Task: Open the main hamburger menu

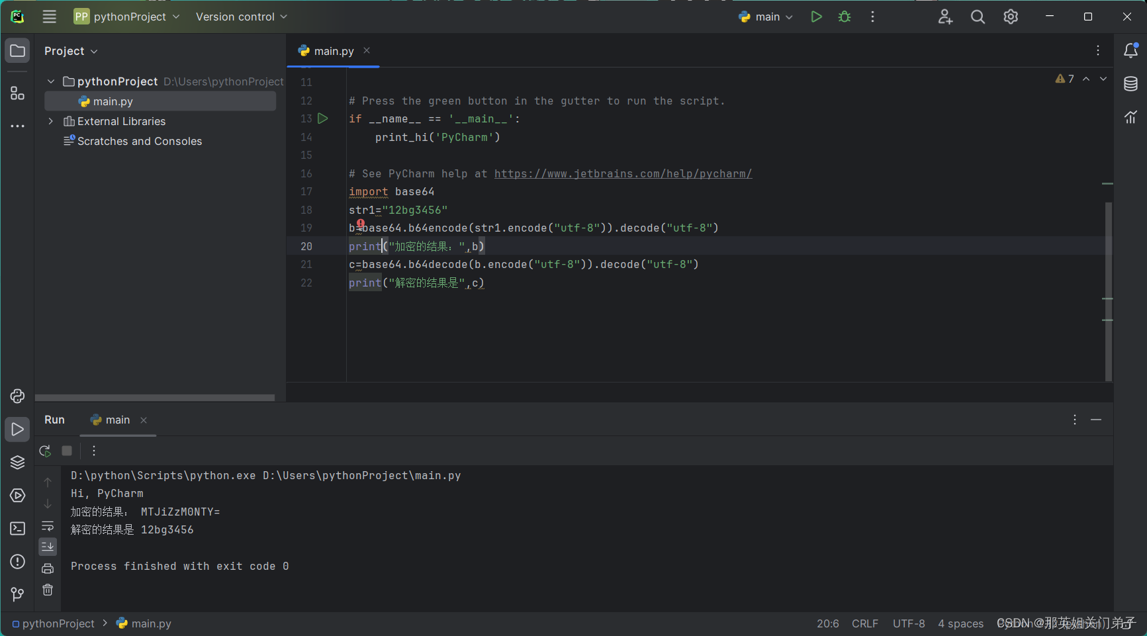Action: (x=50, y=17)
